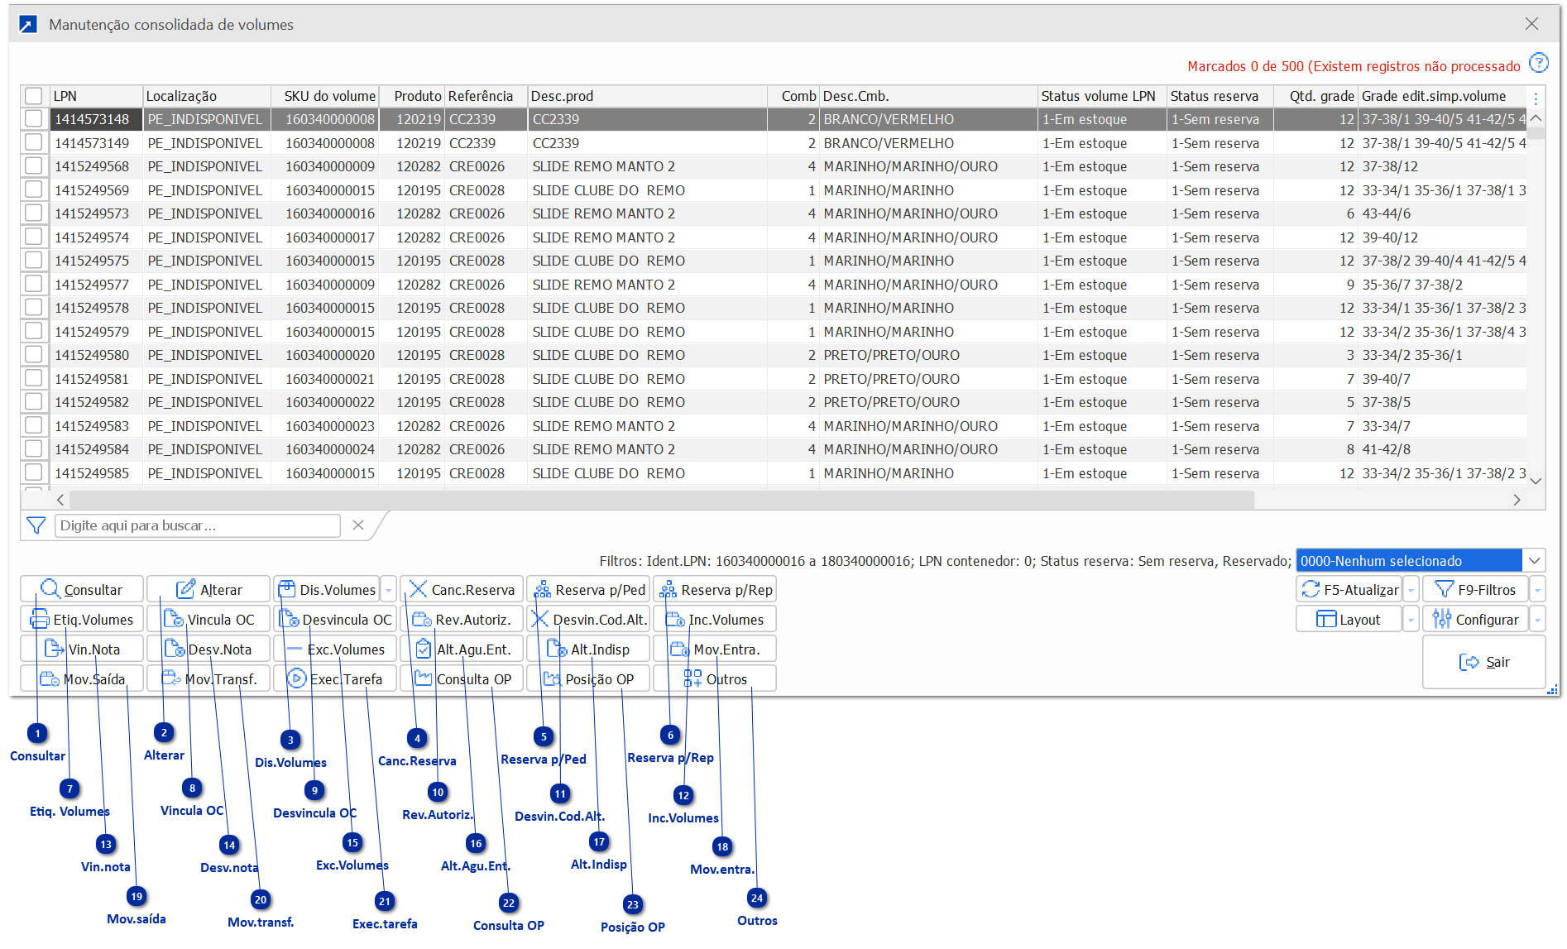1567x949 pixels.
Task: Check the row for LPN 1415249580
Action: pos(34,355)
